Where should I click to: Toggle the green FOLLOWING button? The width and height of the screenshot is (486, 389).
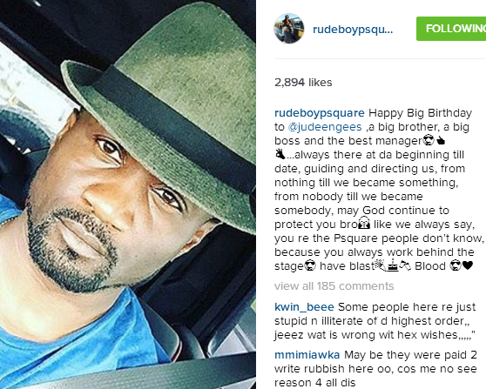[x=451, y=29]
